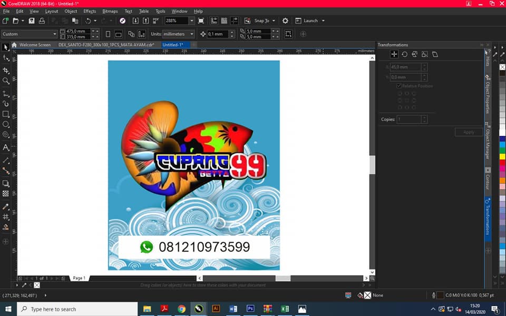Select the Transparency tool
Screen dimensions: 506x316
pos(5,193)
